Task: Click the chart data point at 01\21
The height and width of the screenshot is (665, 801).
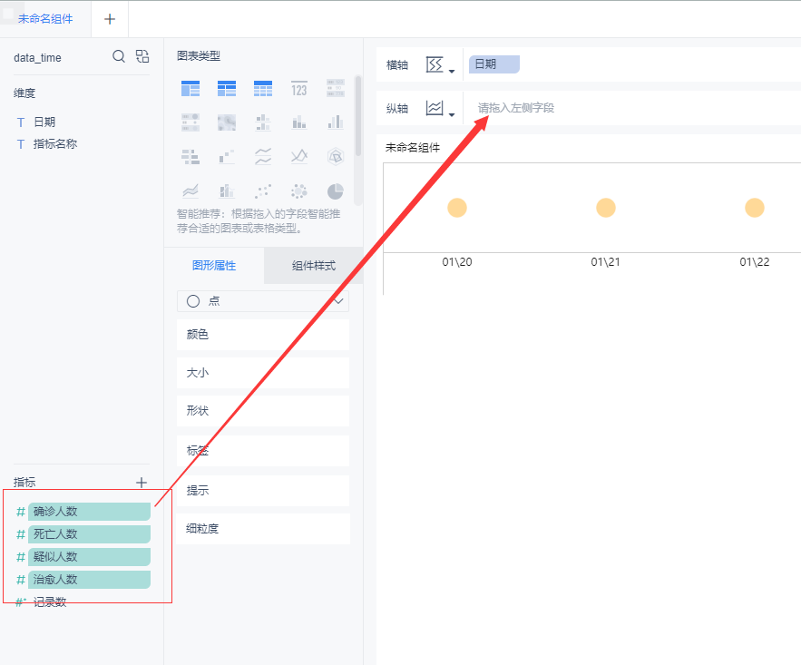Action: point(606,208)
